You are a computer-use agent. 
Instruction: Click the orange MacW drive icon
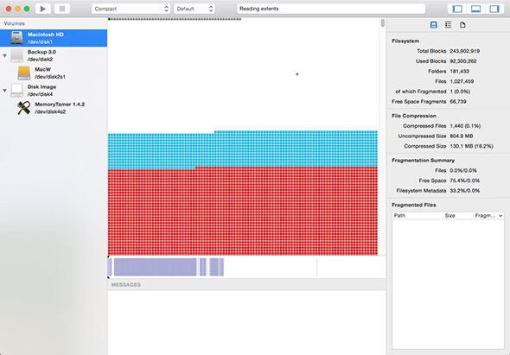coord(24,73)
